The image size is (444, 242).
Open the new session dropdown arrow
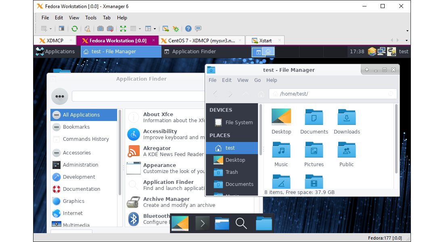[x=50, y=29]
